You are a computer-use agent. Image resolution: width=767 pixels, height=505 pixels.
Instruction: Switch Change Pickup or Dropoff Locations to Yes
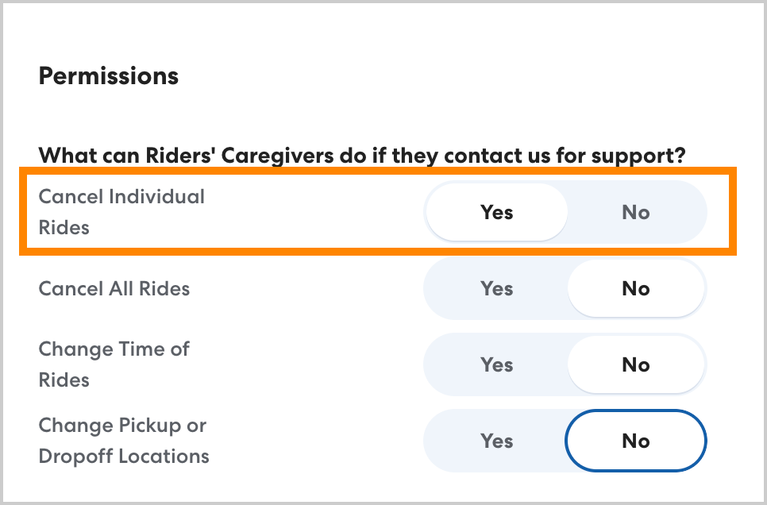pos(497,441)
